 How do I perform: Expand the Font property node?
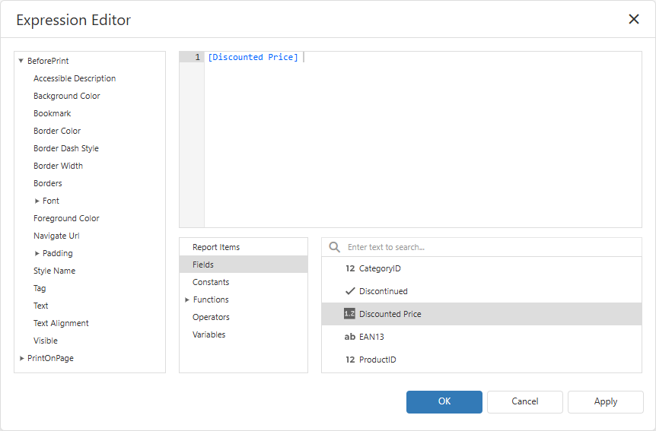[x=37, y=201]
